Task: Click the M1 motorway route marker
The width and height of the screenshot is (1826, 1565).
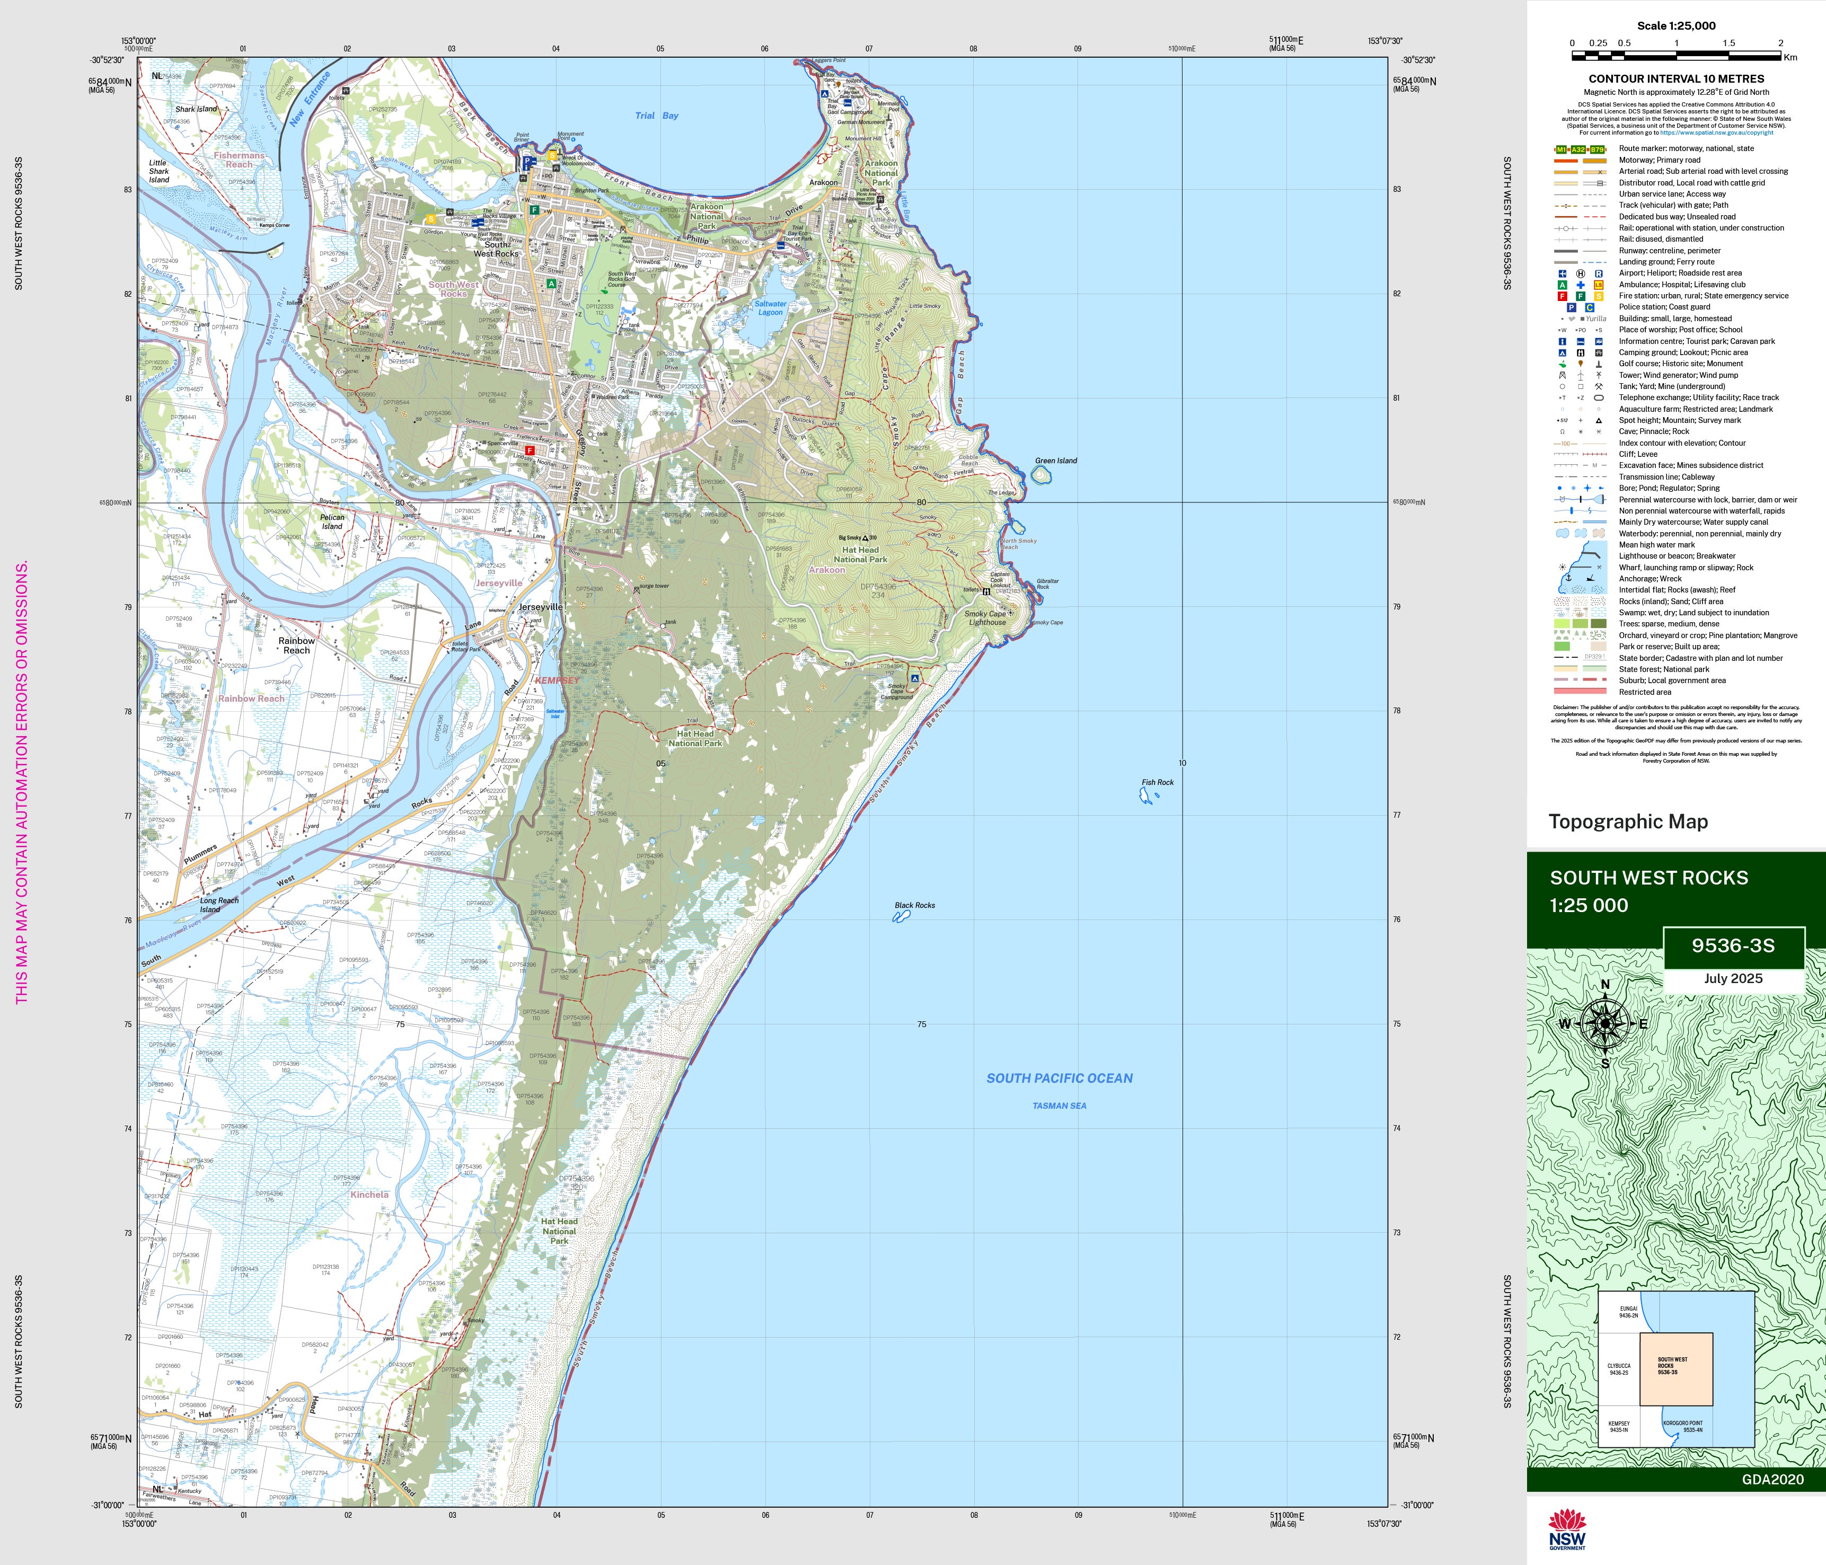Action: click(x=1562, y=150)
